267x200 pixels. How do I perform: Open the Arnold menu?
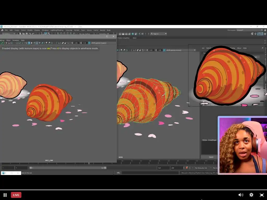[x=102, y=30]
